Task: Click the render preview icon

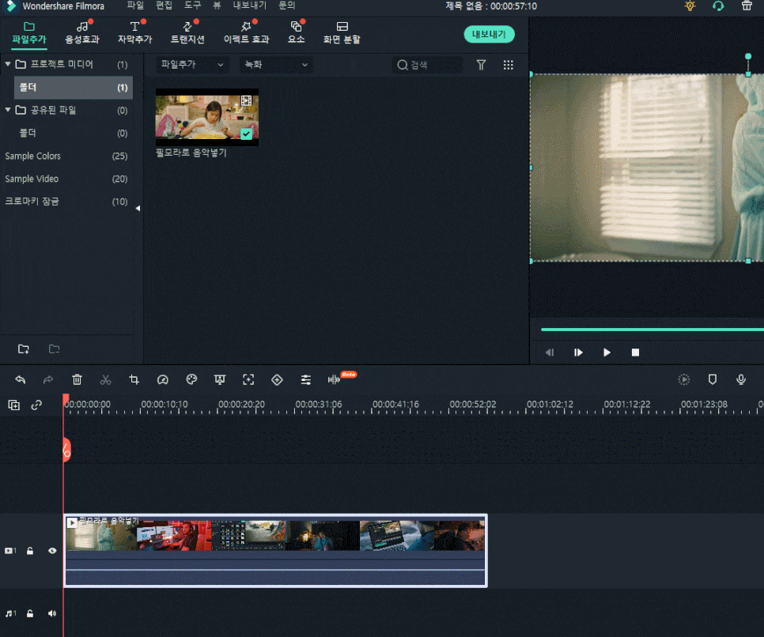Action: [x=684, y=380]
